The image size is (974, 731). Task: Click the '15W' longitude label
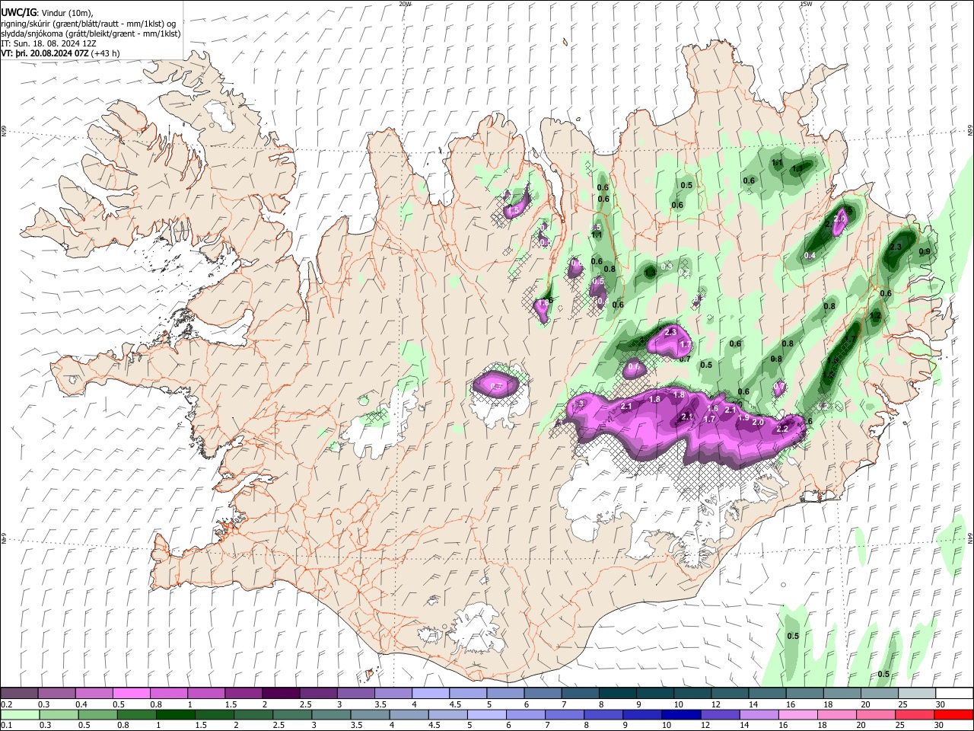point(806,4)
